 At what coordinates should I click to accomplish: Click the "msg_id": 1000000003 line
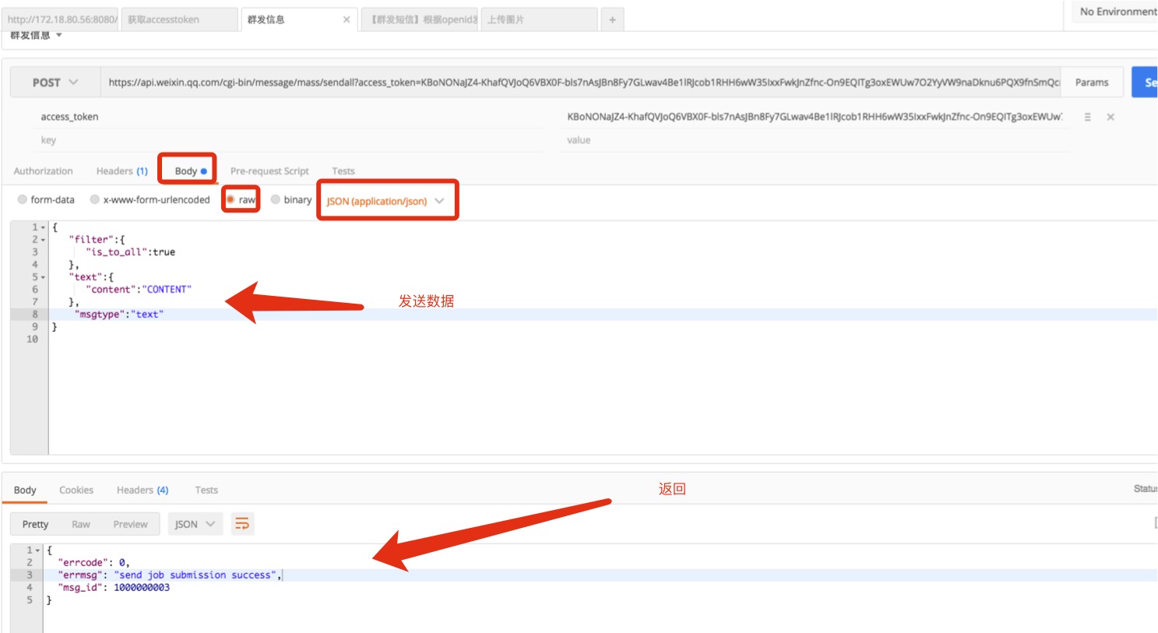pos(114,588)
